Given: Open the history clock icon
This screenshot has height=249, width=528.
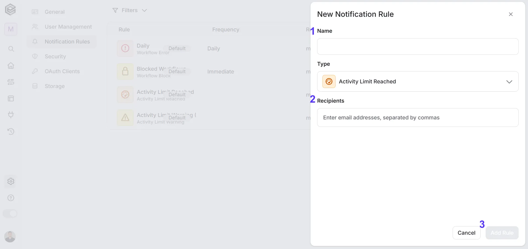Looking at the screenshot, I should pos(11,132).
